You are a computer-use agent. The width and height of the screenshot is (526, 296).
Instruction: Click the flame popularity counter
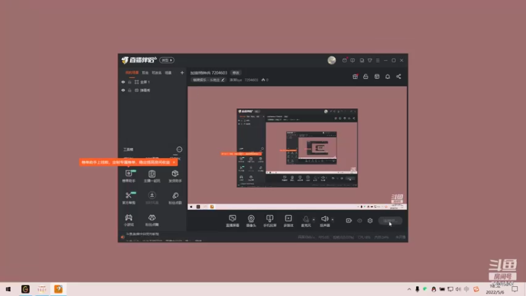(x=265, y=80)
